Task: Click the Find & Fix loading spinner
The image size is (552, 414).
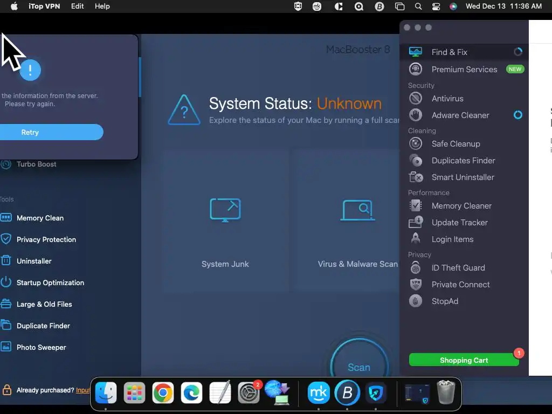Action: (518, 52)
